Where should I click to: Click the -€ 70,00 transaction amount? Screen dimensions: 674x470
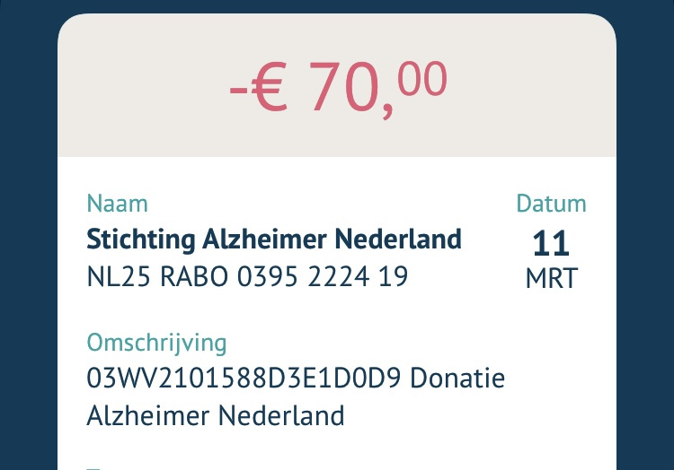(x=338, y=88)
